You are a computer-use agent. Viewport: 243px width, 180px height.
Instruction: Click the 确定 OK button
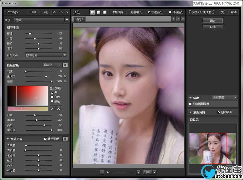(213, 21)
